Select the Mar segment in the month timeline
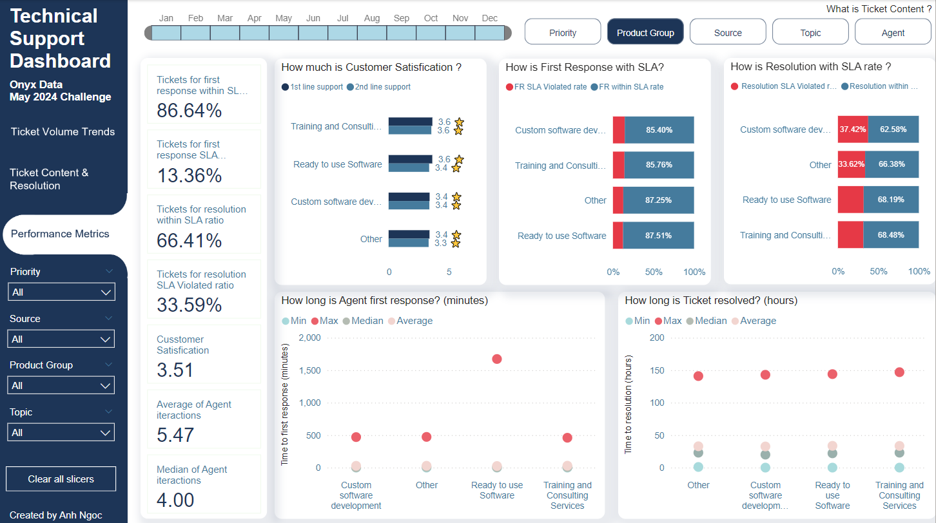 tap(225, 33)
